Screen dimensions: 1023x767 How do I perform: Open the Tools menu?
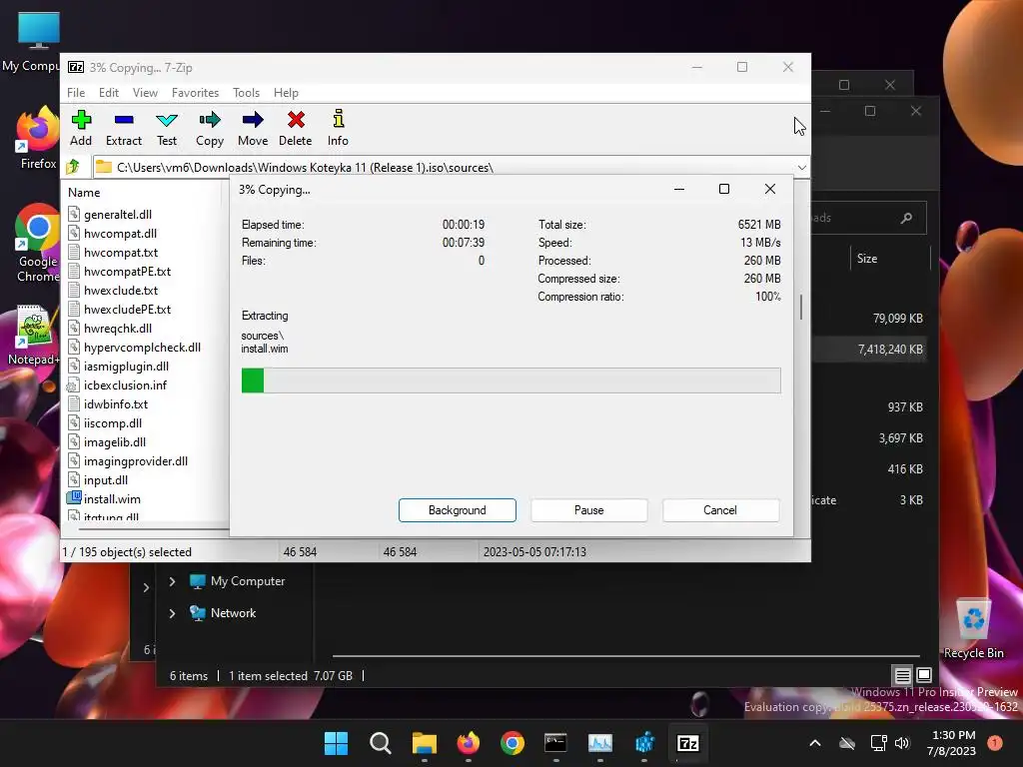point(246,93)
